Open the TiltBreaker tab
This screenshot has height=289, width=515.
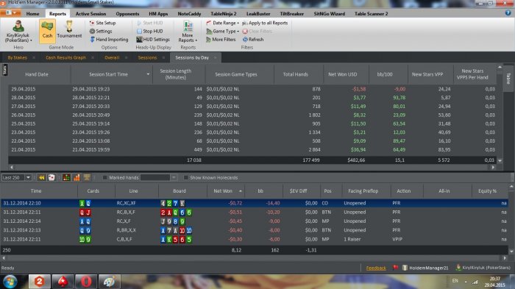pos(291,14)
